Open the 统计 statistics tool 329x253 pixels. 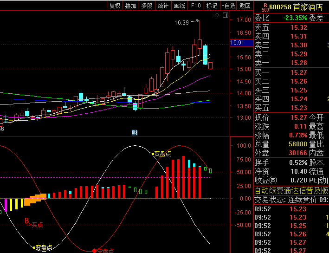pyautogui.click(x=163, y=6)
